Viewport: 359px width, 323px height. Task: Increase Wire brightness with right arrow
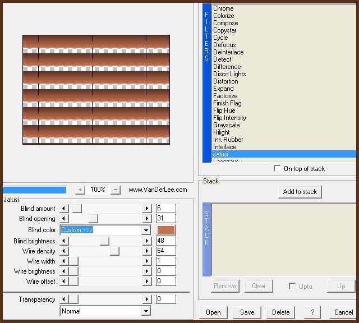click(147, 271)
